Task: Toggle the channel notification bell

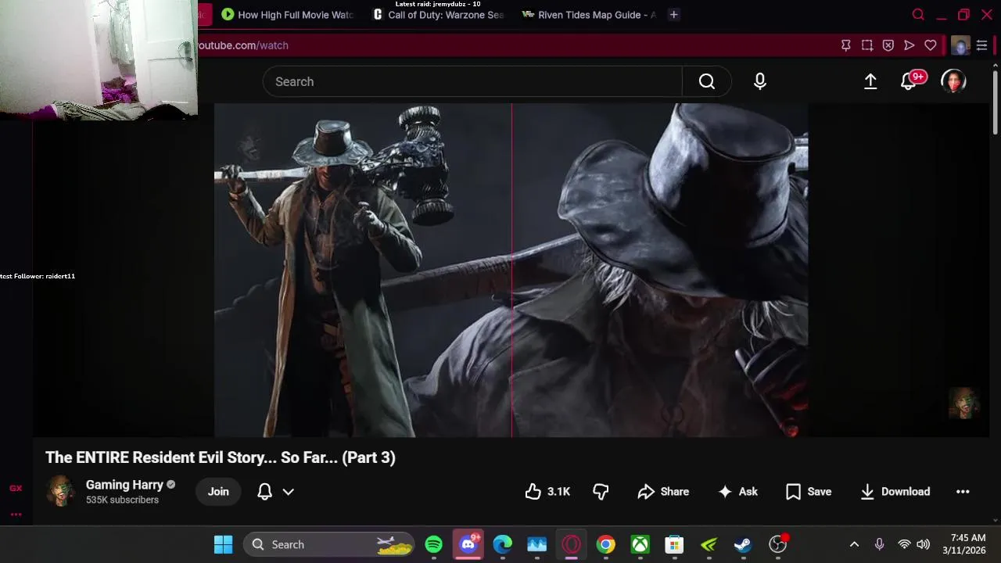Action: coord(264,491)
